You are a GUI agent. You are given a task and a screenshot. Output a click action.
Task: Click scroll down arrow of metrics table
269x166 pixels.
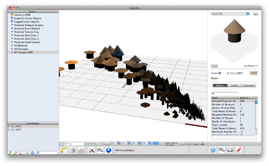click(256, 134)
